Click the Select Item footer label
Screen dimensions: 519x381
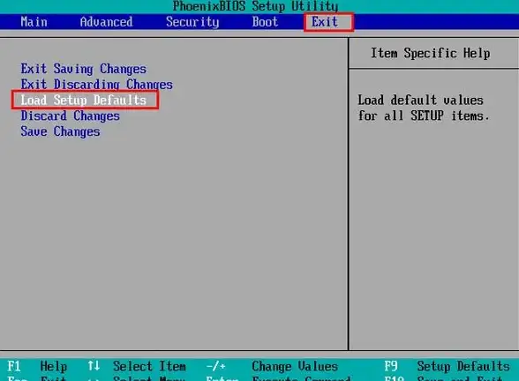(x=149, y=366)
